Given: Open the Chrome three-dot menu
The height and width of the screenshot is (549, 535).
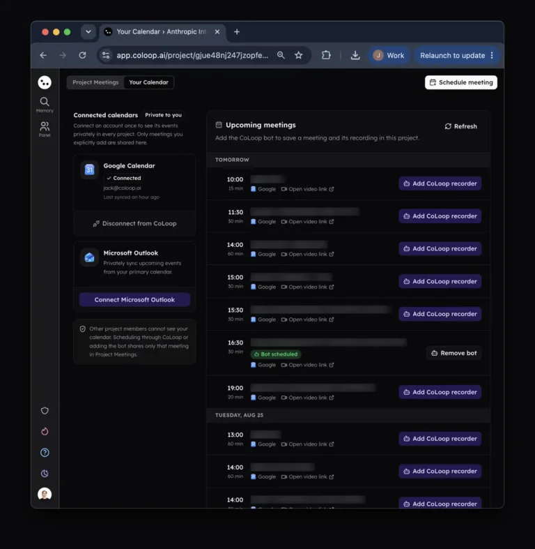Looking at the screenshot, I should click(x=492, y=55).
